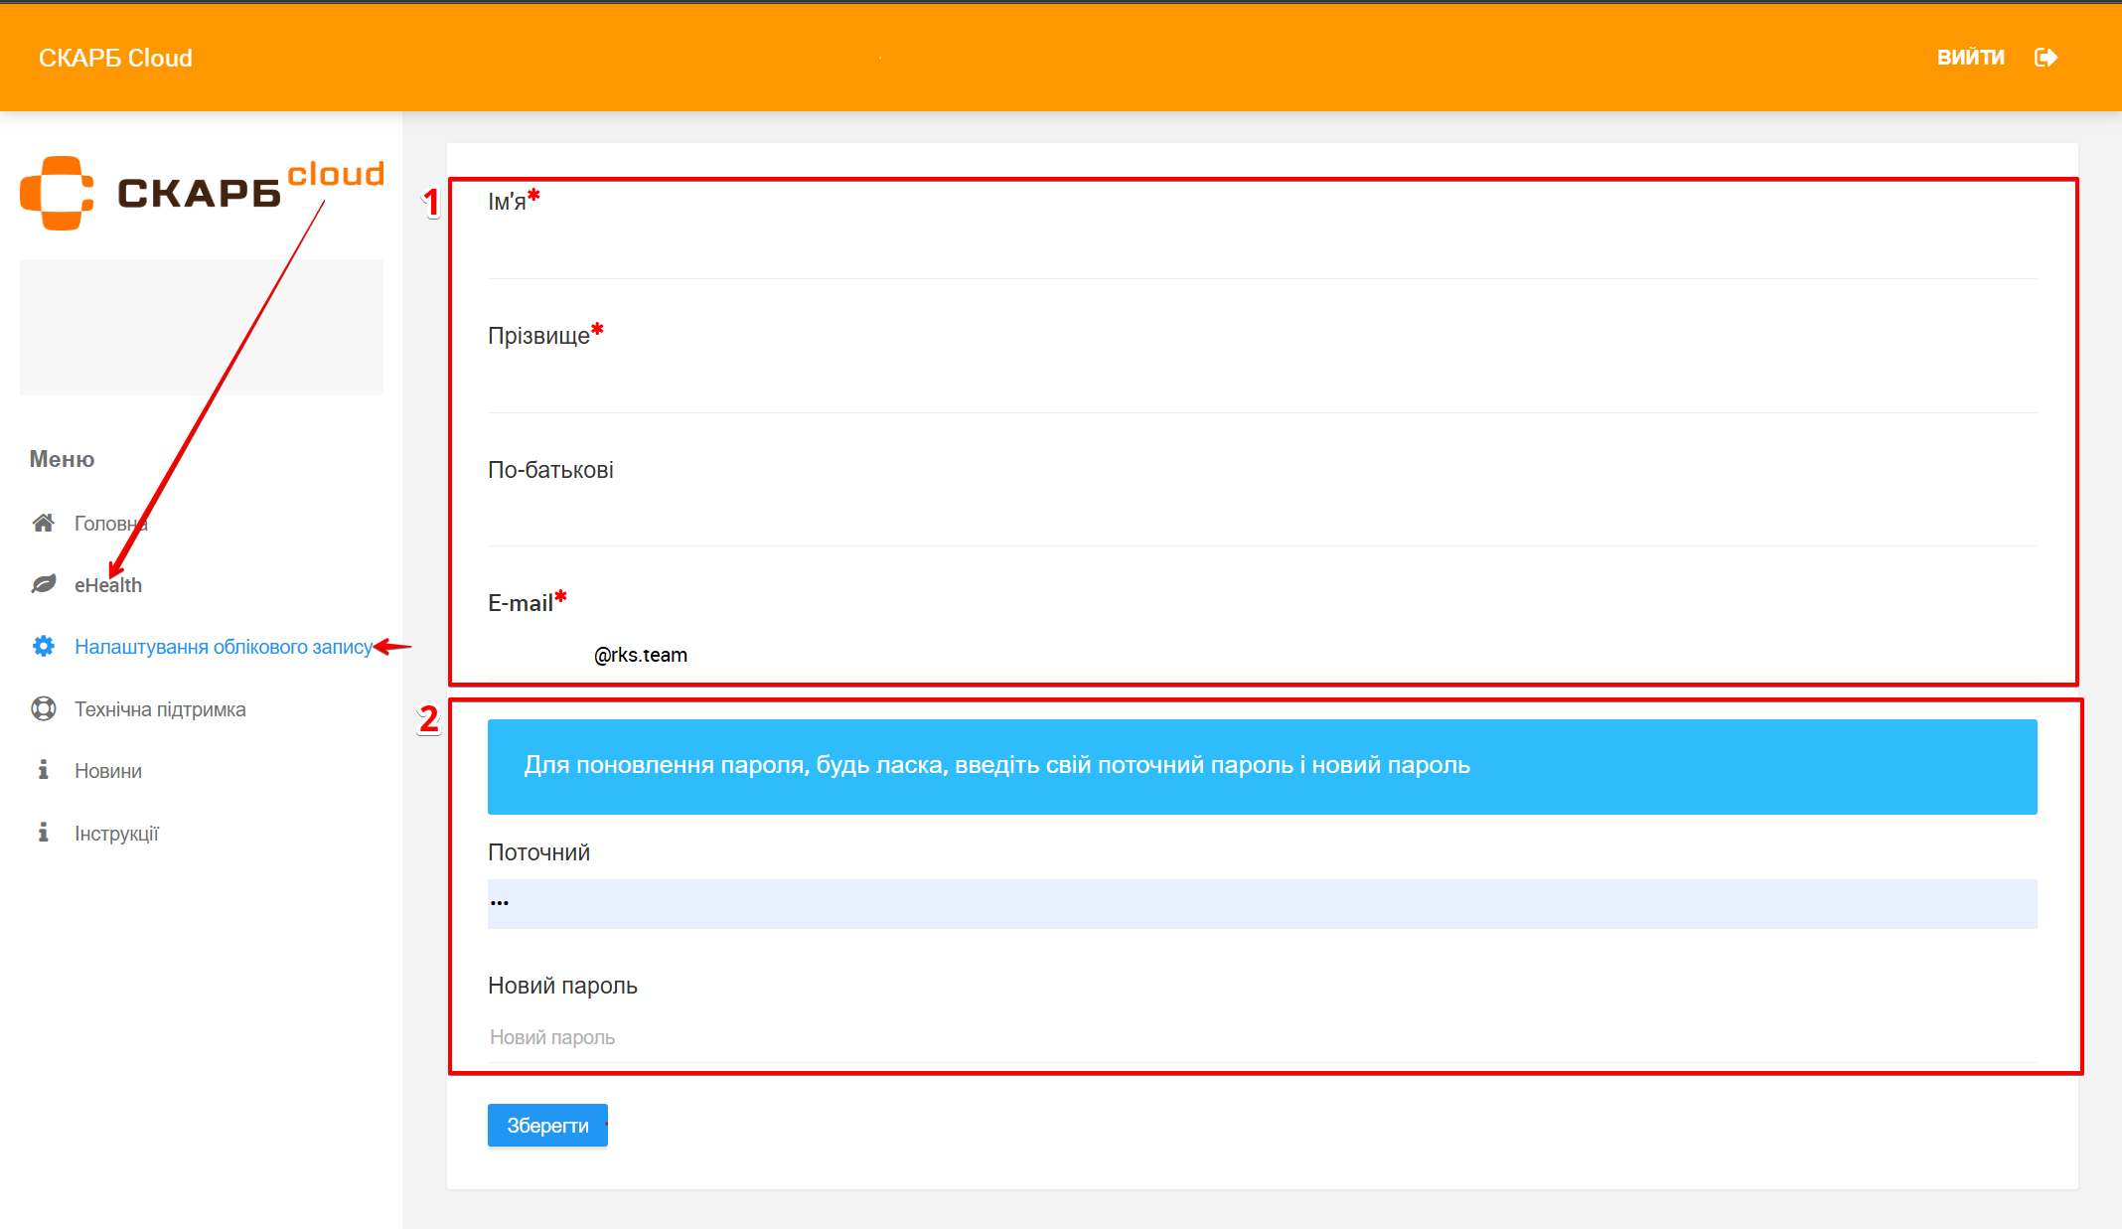Open the Головна menu item
The height and width of the screenshot is (1229, 2122).
[x=110, y=524]
